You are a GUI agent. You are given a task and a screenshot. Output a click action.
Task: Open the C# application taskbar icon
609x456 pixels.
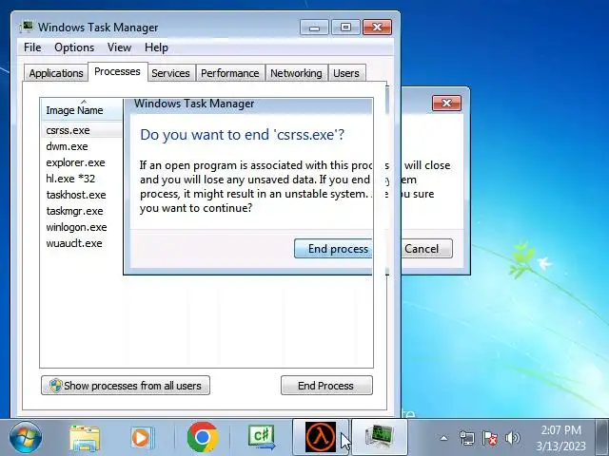263,437
